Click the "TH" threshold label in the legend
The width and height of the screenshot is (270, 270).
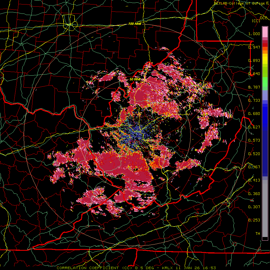pos(258,233)
